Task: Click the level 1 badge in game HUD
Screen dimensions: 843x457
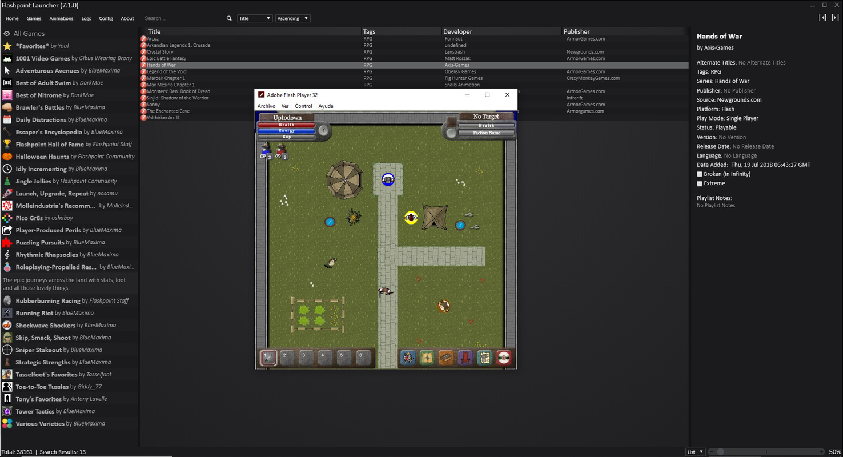Action: pos(323,130)
